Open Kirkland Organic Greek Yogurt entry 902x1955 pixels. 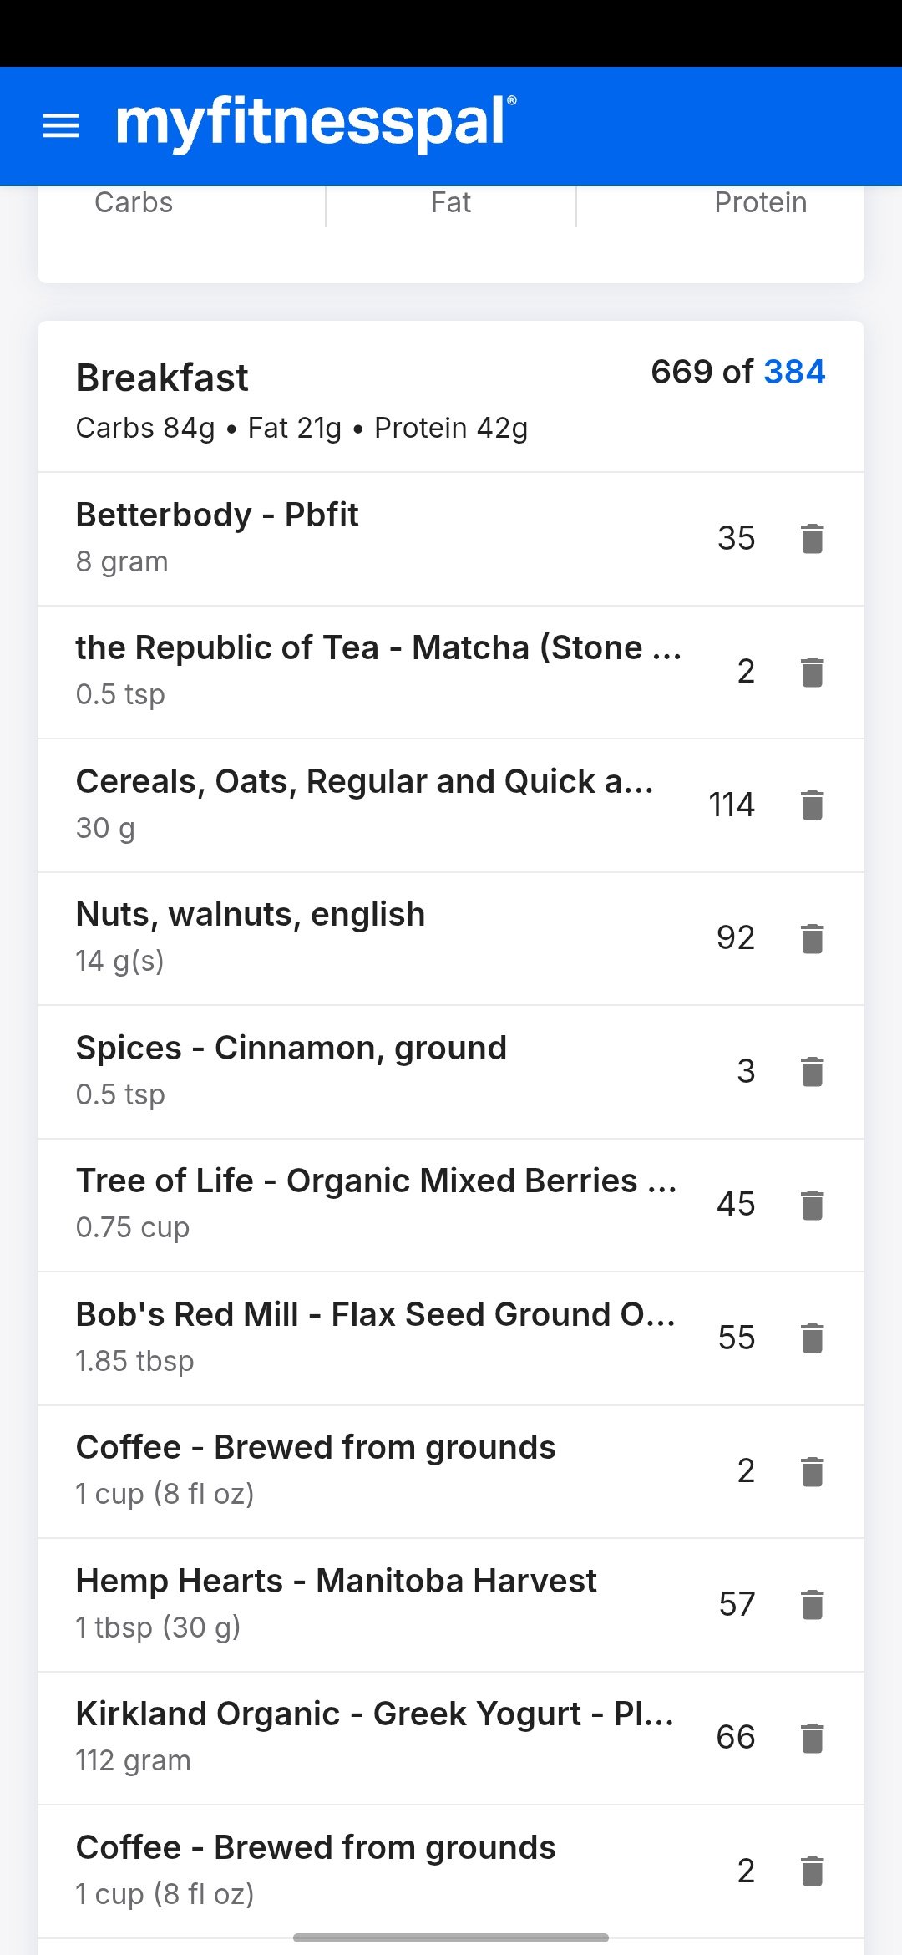374,1714
